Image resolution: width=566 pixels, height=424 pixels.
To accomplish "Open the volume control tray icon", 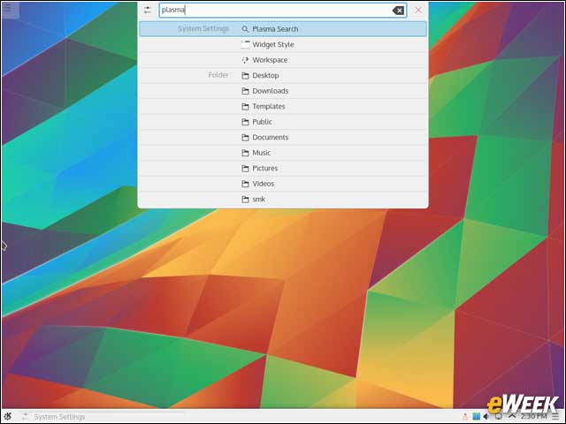I will pyautogui.click(x=486, y=417).
